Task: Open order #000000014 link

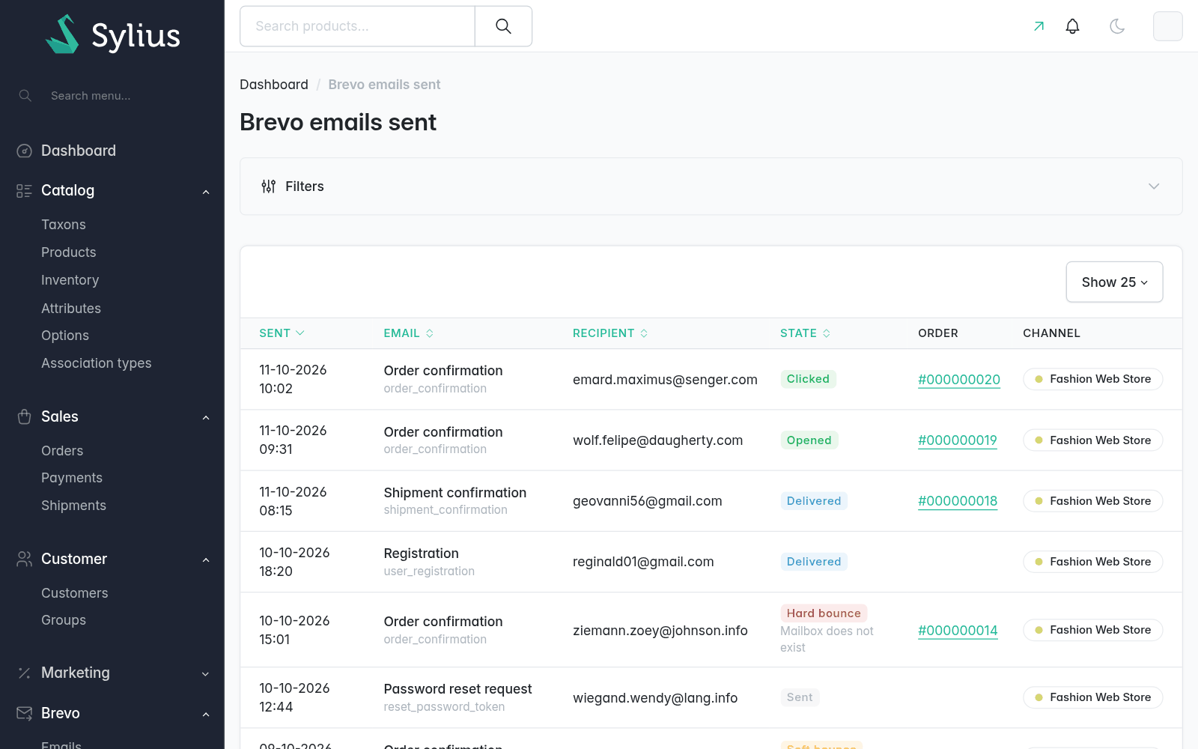Action: [958, 631]
